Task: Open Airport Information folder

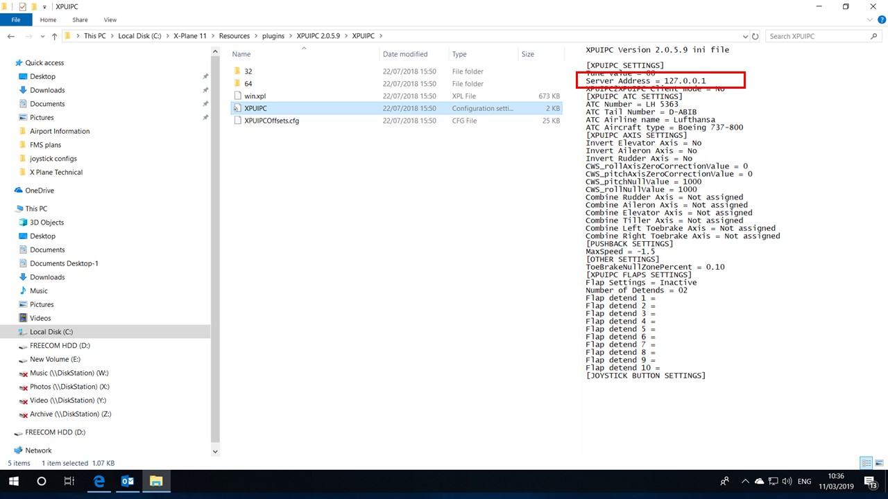Action: pos(60,131)
